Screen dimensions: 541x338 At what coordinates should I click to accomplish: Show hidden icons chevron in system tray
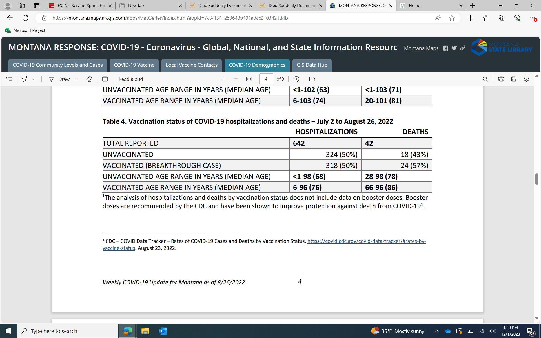[x=436, y=331]
